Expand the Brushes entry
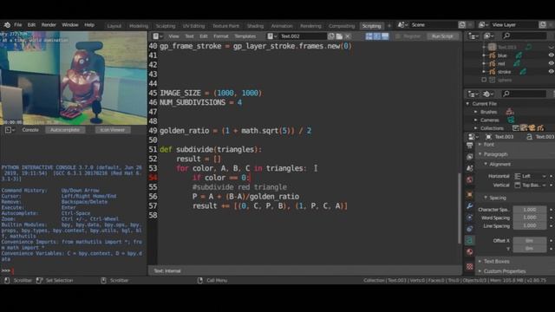555x312 pixels. (476, 112)
